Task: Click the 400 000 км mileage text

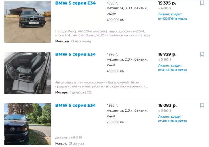Action: click(x=116, y=20)
